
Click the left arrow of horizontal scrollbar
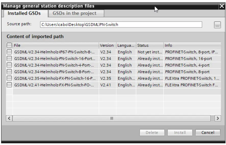click(x=9, y=118)
